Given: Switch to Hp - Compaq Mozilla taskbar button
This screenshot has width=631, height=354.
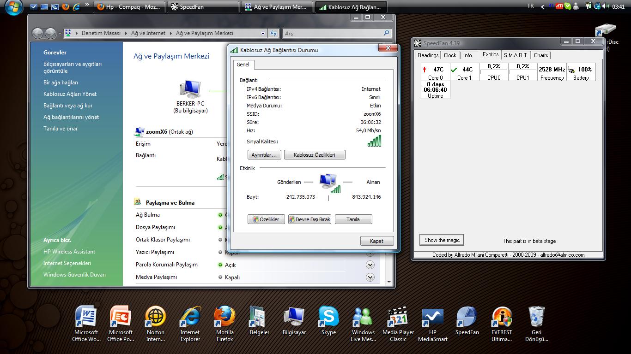Looking at the screenshot, I should (x=129, y=7).
